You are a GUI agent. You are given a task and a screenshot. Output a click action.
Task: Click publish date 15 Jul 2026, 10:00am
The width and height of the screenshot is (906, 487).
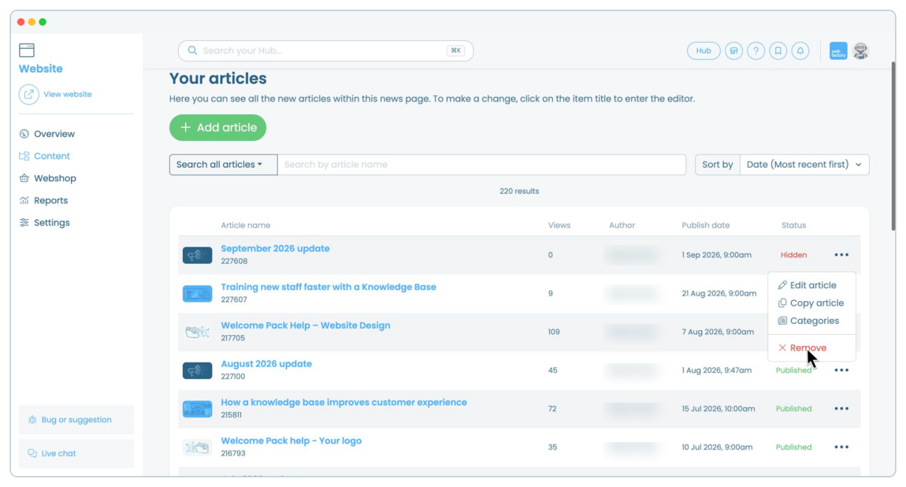pyautogui.click(x=718, y=408)
